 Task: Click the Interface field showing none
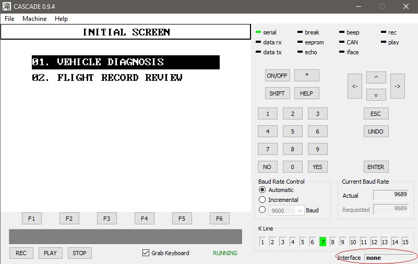point(389,258)
